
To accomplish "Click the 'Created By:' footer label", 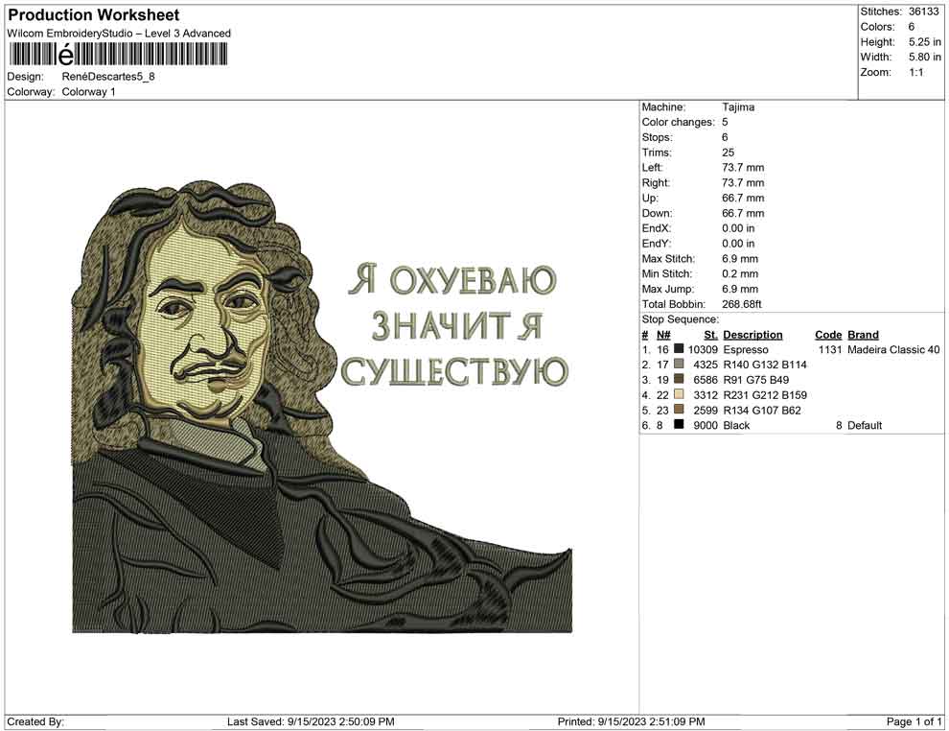I will 35,721.
